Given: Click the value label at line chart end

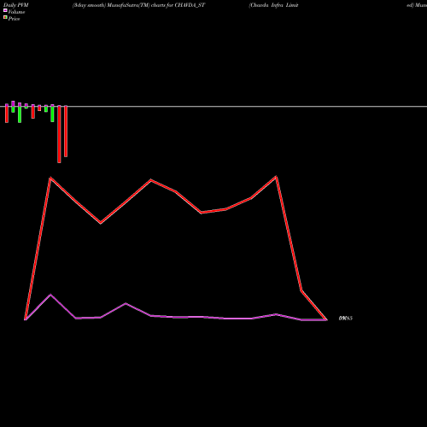Looking at the screenshot, I should pos(346,319).
